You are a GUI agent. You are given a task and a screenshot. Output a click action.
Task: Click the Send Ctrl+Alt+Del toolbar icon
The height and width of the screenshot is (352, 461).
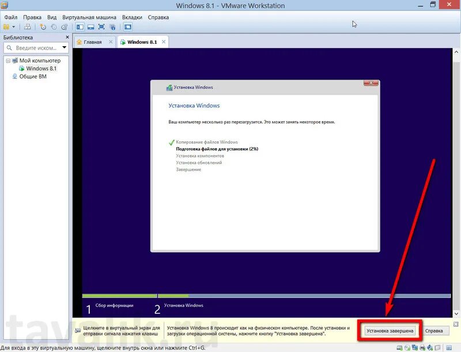coord(27,27)
